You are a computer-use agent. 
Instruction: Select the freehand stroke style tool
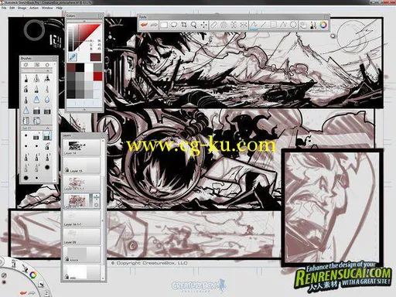pyautogui.click(x=254, y=25)
